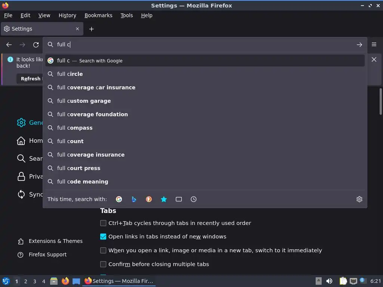Open the system start menu icon
Screen dimensions: 383x287
6,281
